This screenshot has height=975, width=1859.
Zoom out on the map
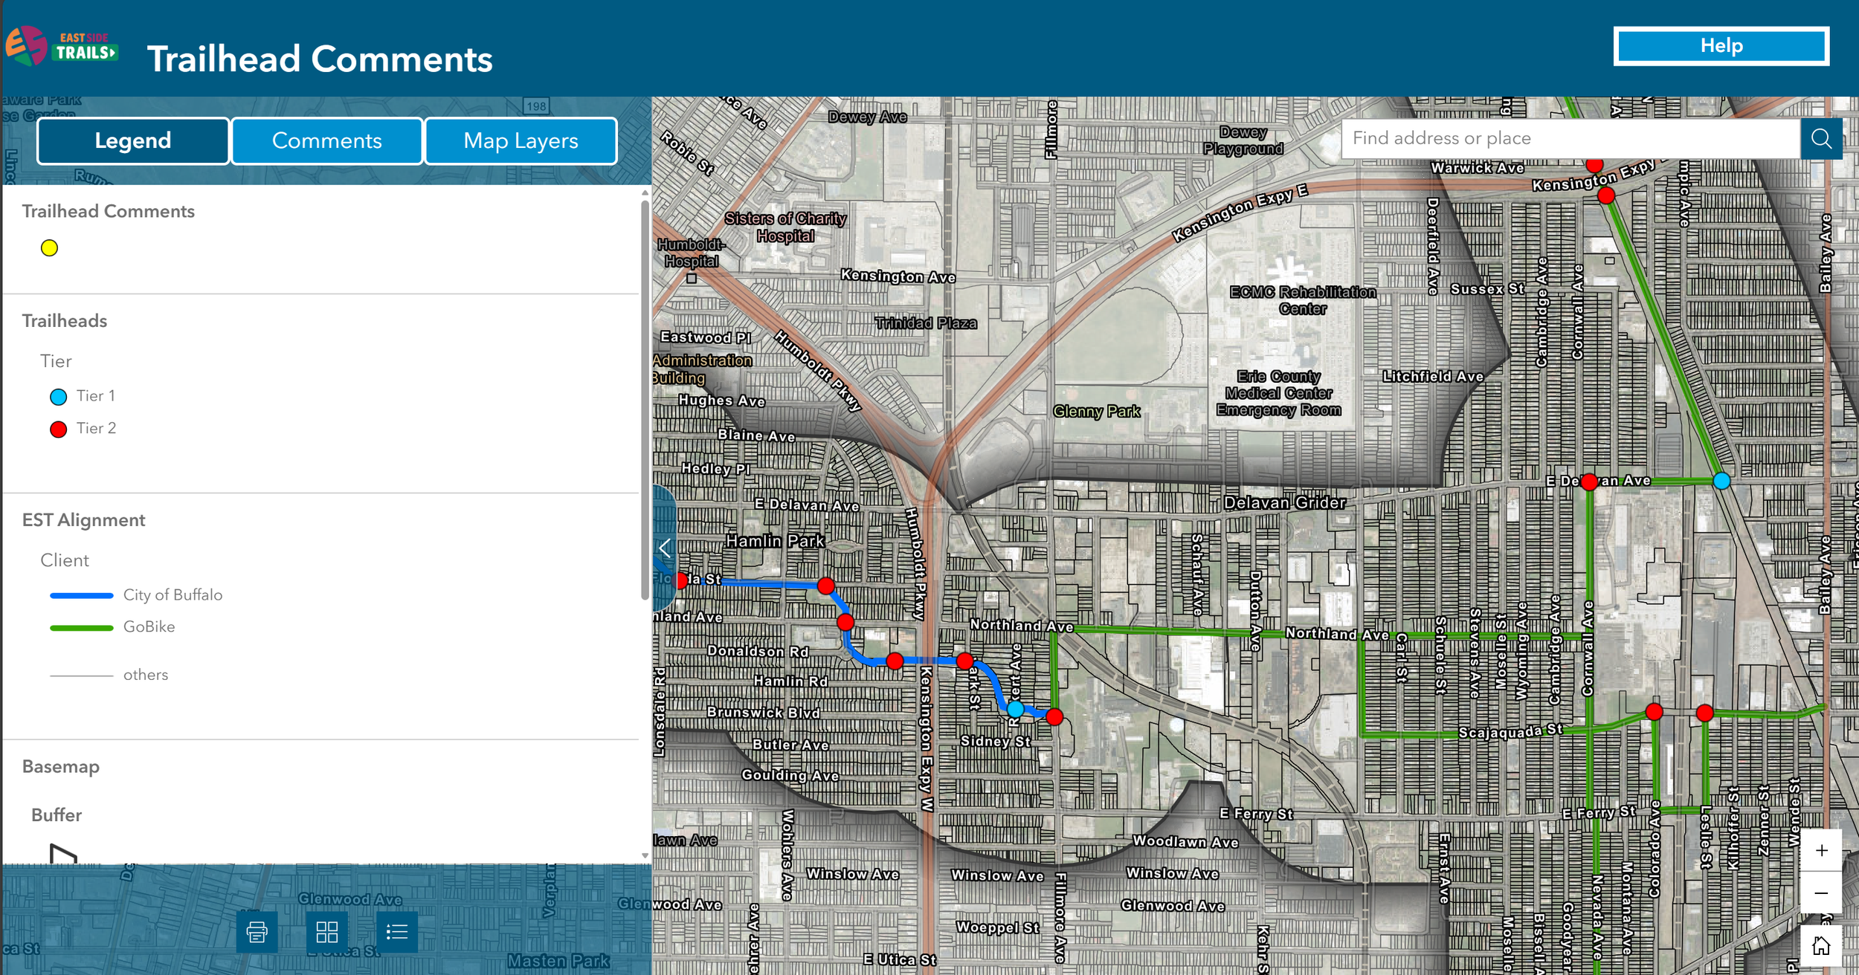tap(1821, 893)
